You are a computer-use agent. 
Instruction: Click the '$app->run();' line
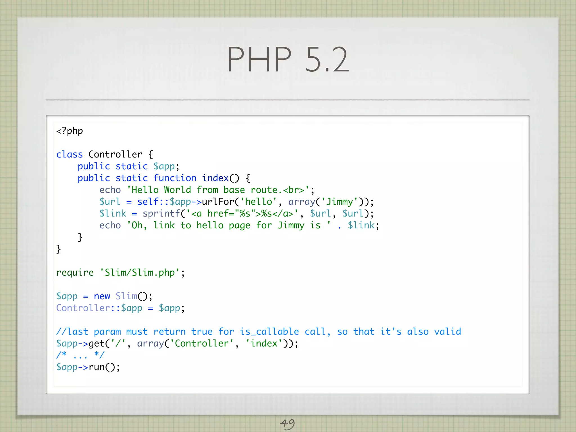(x=88, y=367)
